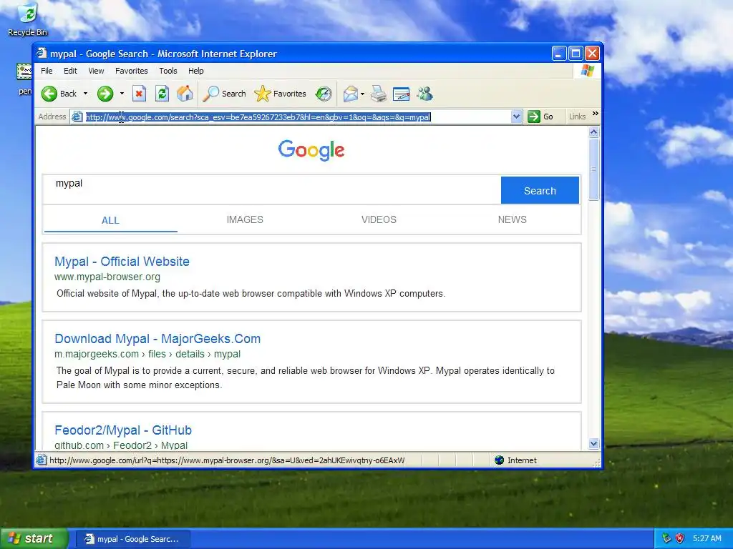Switch to the IMAGES results tab
Screen dimensions: 733x549
(x=245, y=219)
